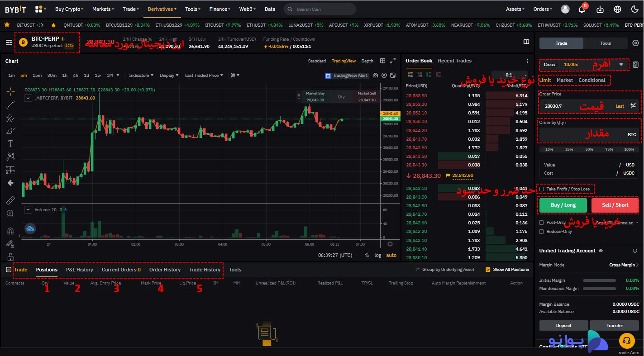Switch to Recent Trades tab
Viewport: 644px width, 356px height.
(x=454, y=61)
